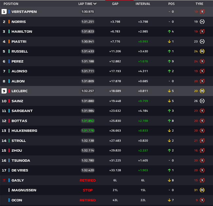This screenshot has width=213, height=206.
Task: Click Russell's medium tyre icon
Action: tap(202, 51)
